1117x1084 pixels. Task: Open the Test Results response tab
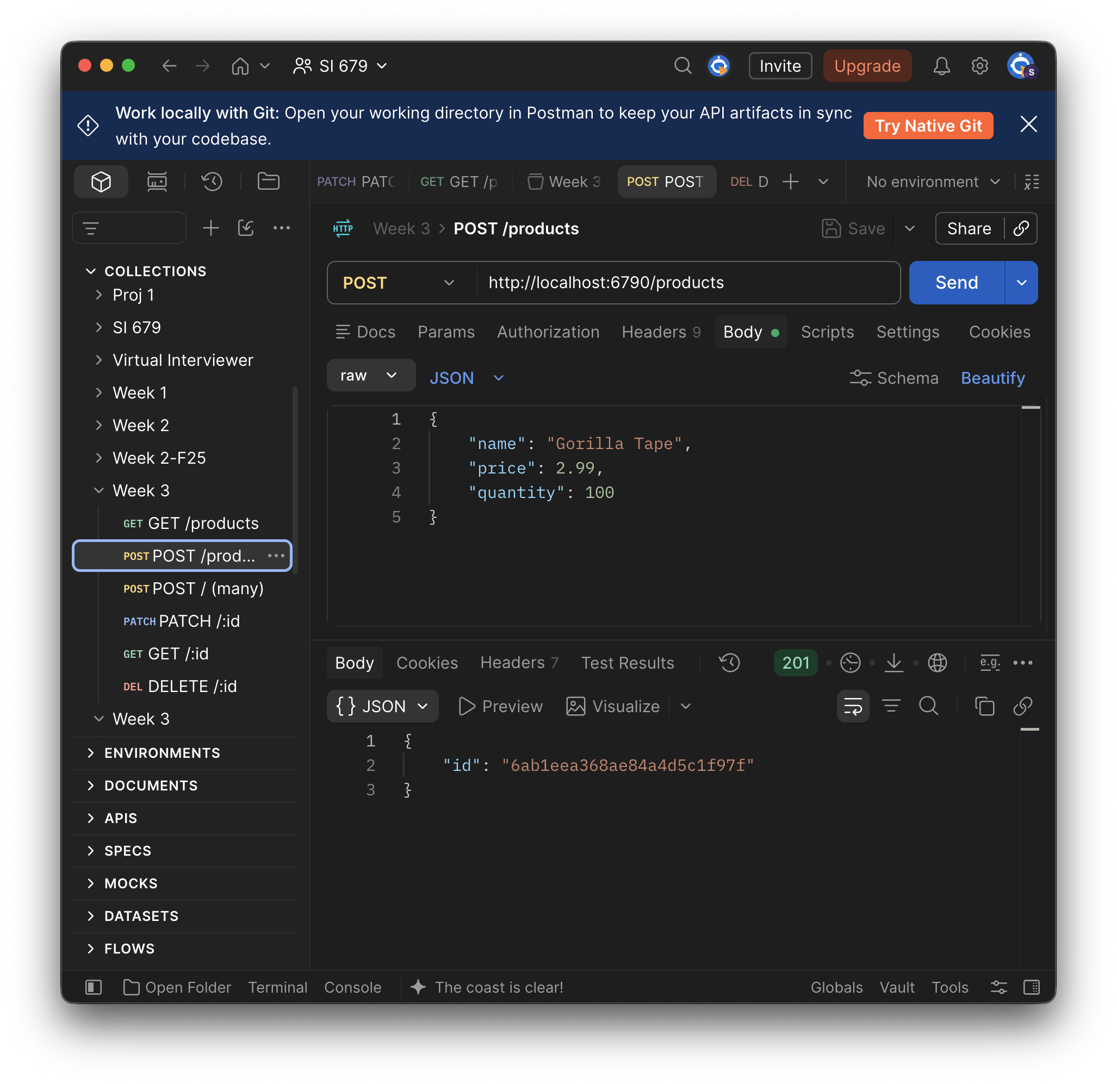tap(628, 663)
